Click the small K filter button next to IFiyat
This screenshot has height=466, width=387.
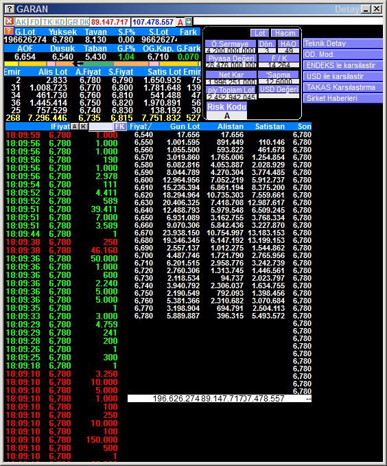[84, 126]
